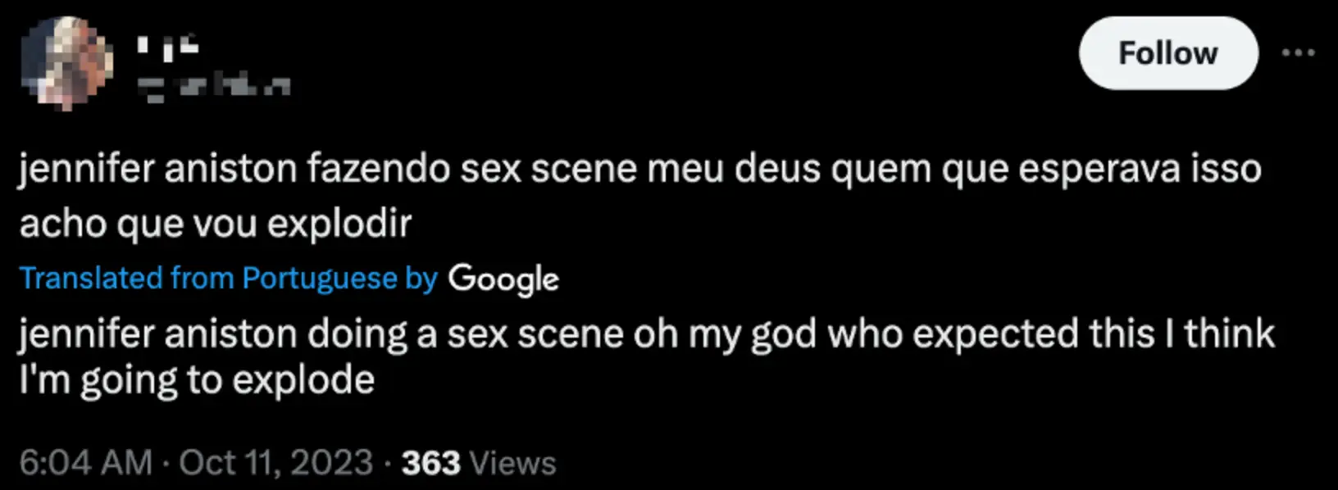Image resolution: width=1338 pixels, height=490 pixels.
Task: Click "Translated from Portuguese by" link
Action: tap(228, 279)
